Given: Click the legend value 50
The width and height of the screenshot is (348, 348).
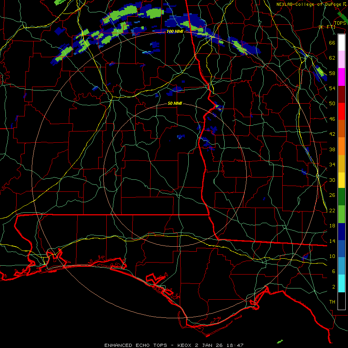Looking at the screenshot, I should click(332, 104).
